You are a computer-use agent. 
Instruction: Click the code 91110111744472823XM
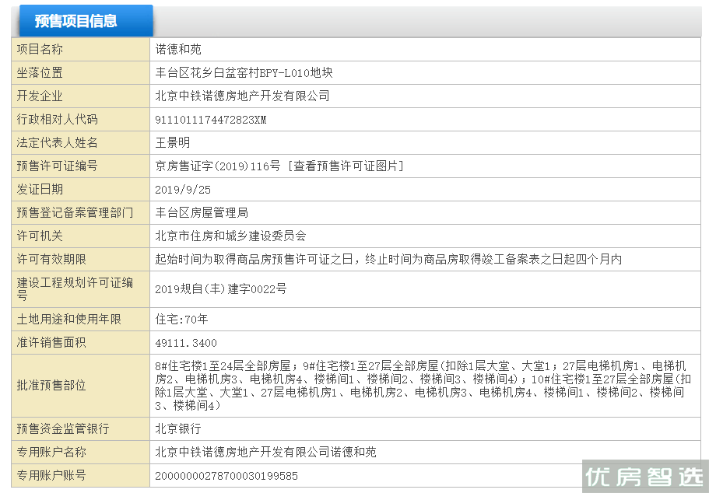(x=211, y=120)
